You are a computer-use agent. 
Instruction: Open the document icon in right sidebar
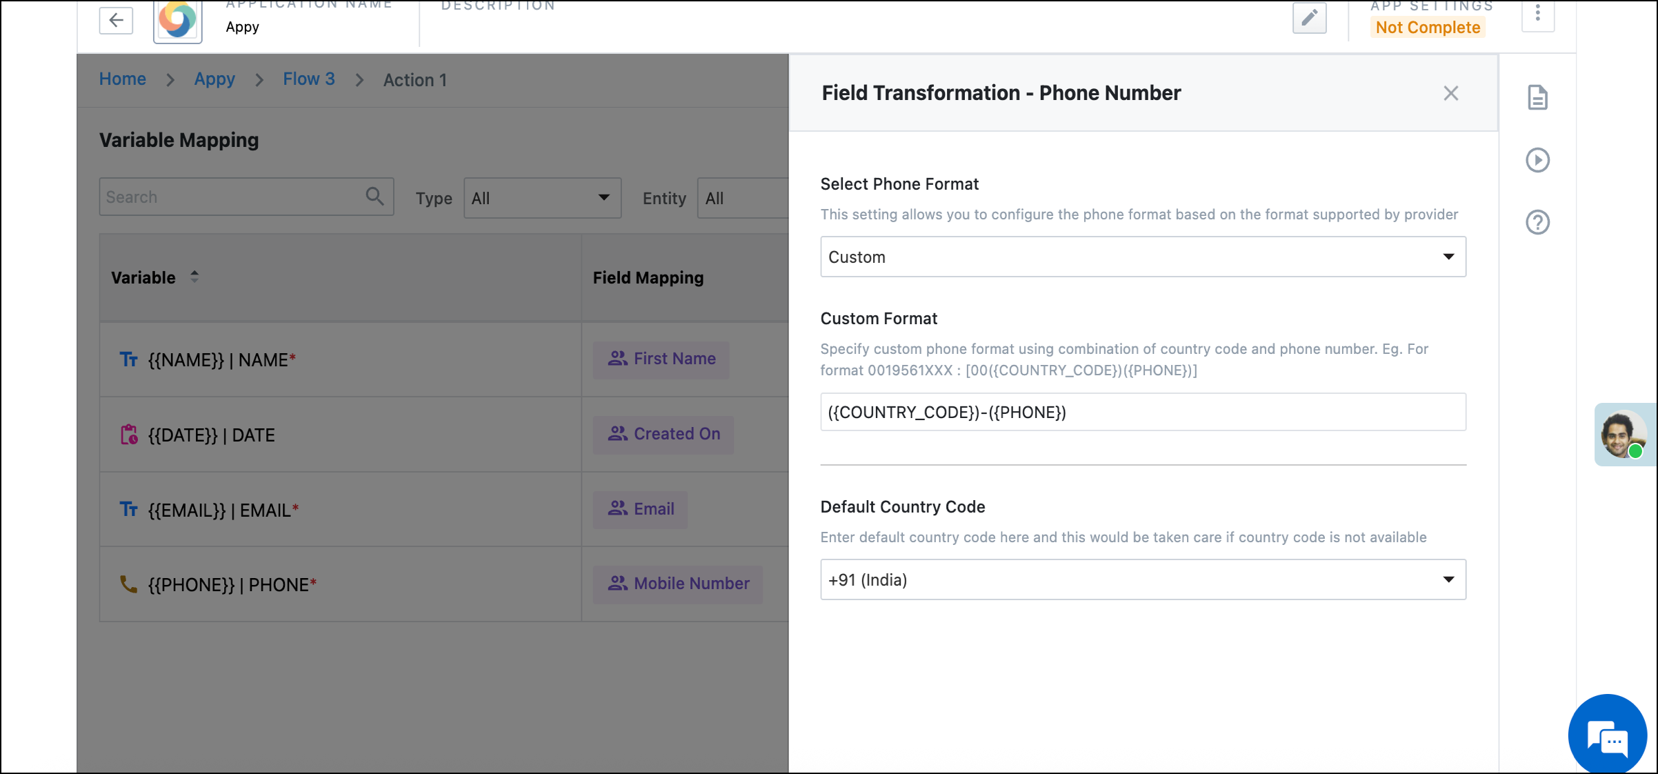point(1537,98)
